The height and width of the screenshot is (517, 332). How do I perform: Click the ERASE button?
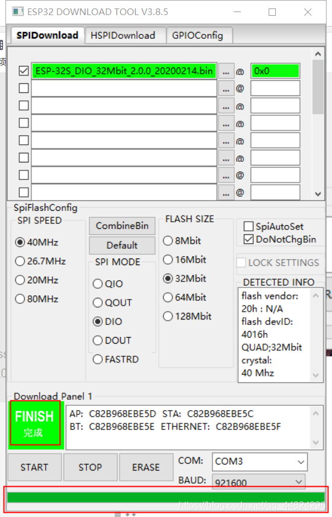146,467
